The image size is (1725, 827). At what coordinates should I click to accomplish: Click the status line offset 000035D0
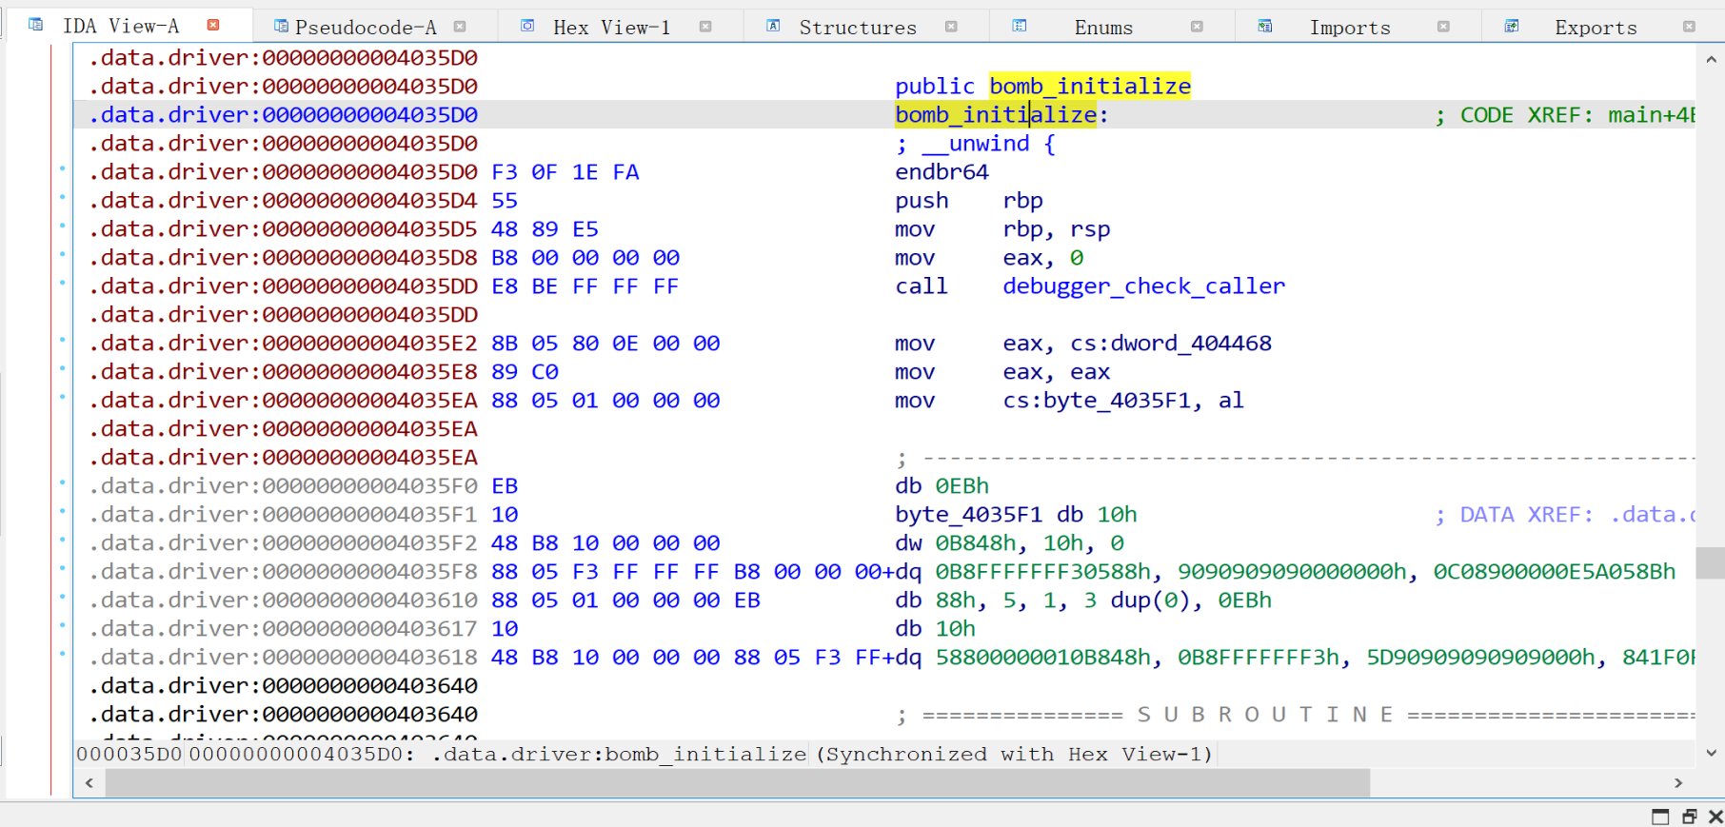coord(129,755)
